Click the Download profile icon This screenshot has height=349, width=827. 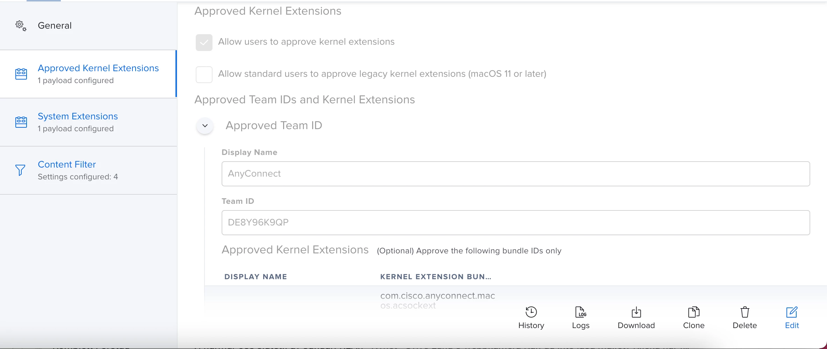(x=636, y=312)
